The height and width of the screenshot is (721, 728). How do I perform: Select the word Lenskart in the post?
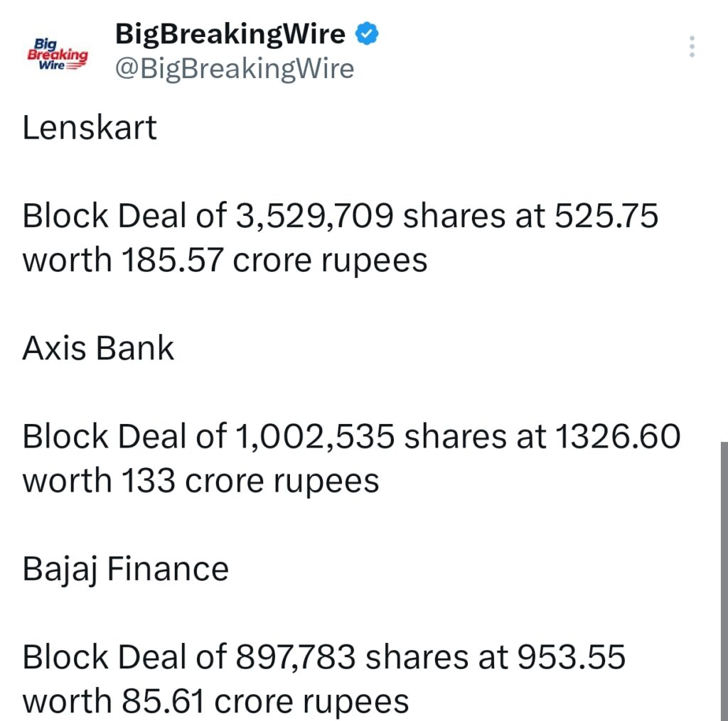point(88,129)
